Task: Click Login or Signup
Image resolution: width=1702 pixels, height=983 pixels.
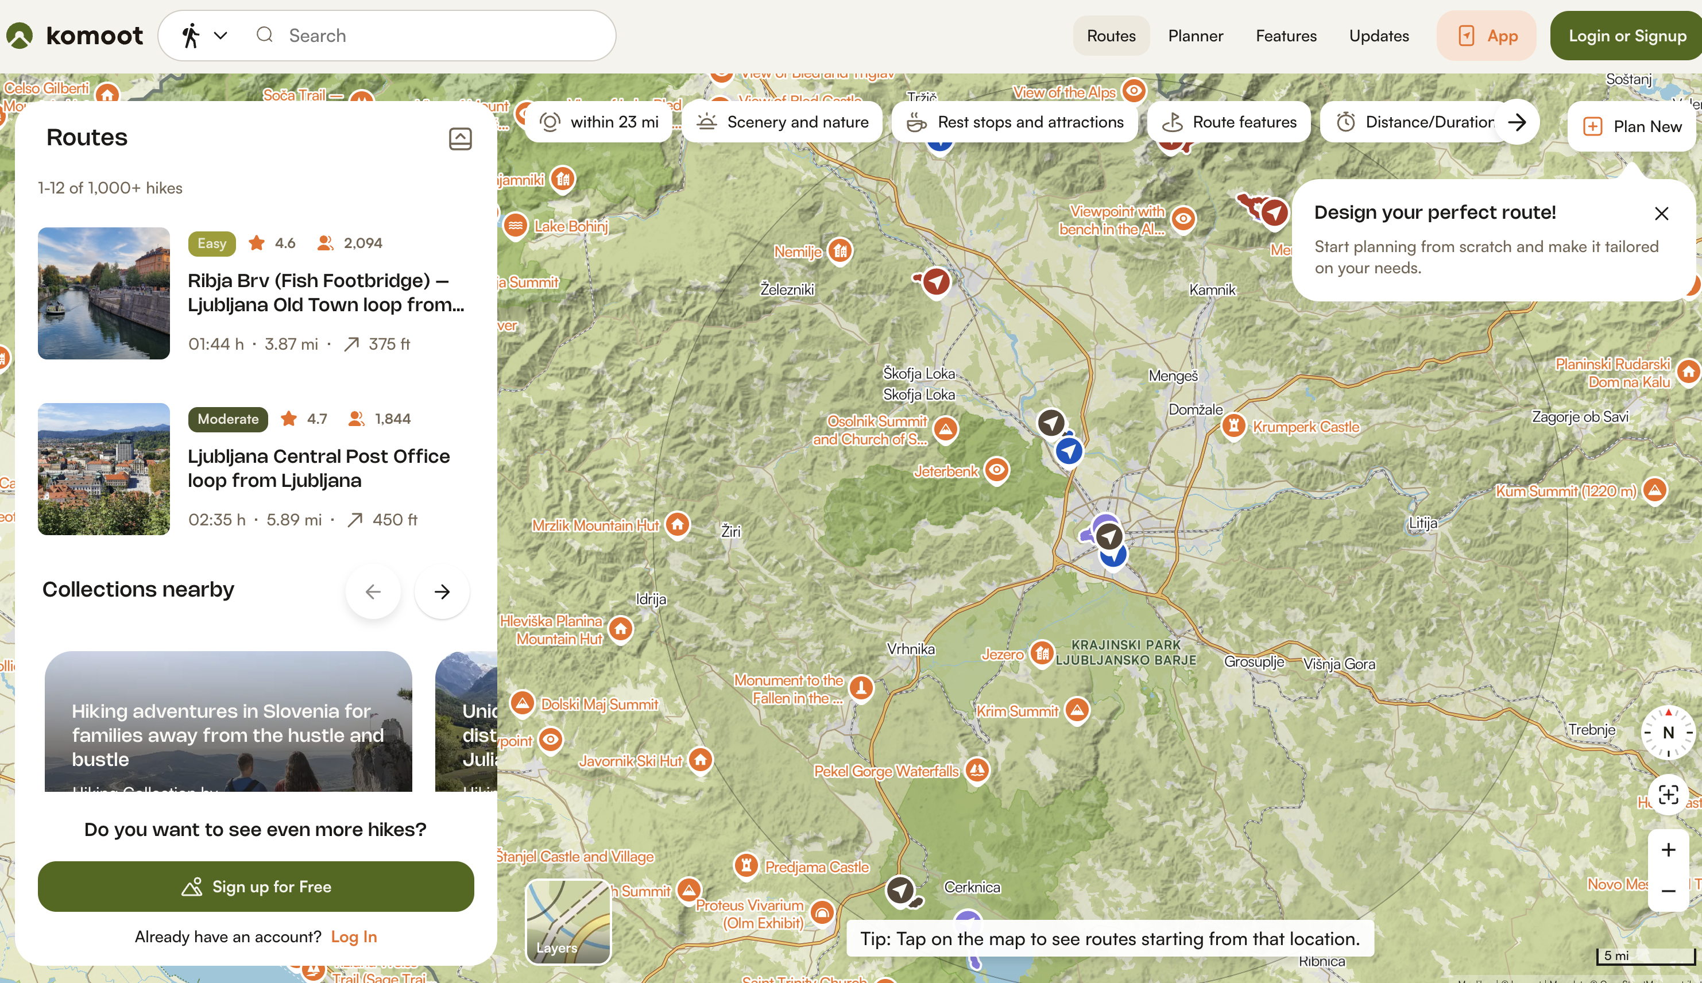Action: 1626,36
